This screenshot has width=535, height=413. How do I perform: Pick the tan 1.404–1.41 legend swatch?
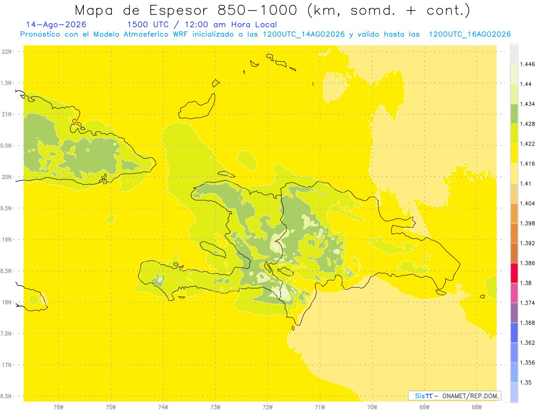pyautogui.click(x=514, y=193)
